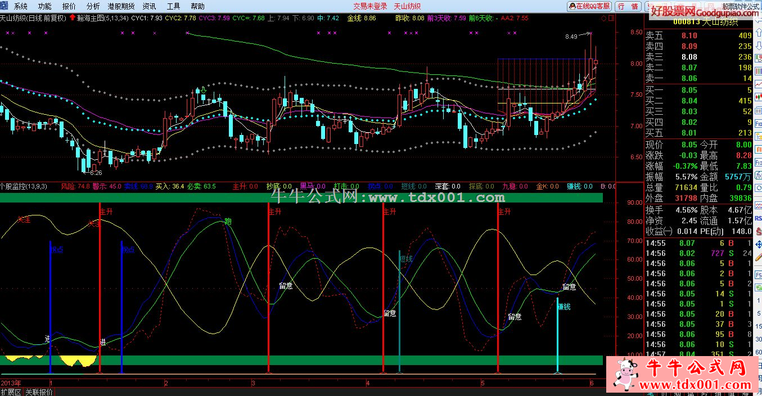Switch to the 行情 button
This screenshot has height=396, width=762.
(x=628, y=6)
